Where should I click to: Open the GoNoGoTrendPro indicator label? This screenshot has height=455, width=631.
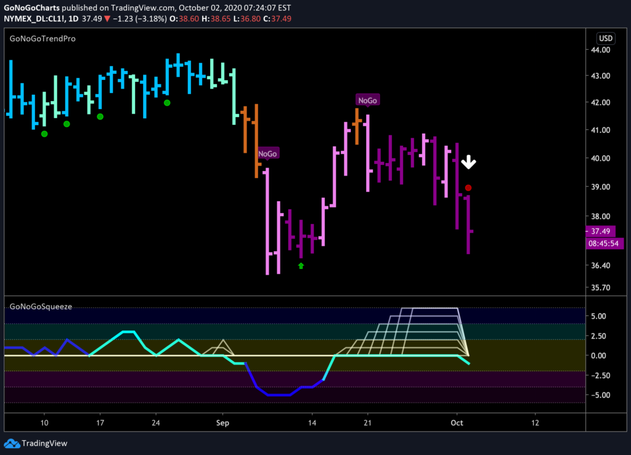[x=43, y=39]
